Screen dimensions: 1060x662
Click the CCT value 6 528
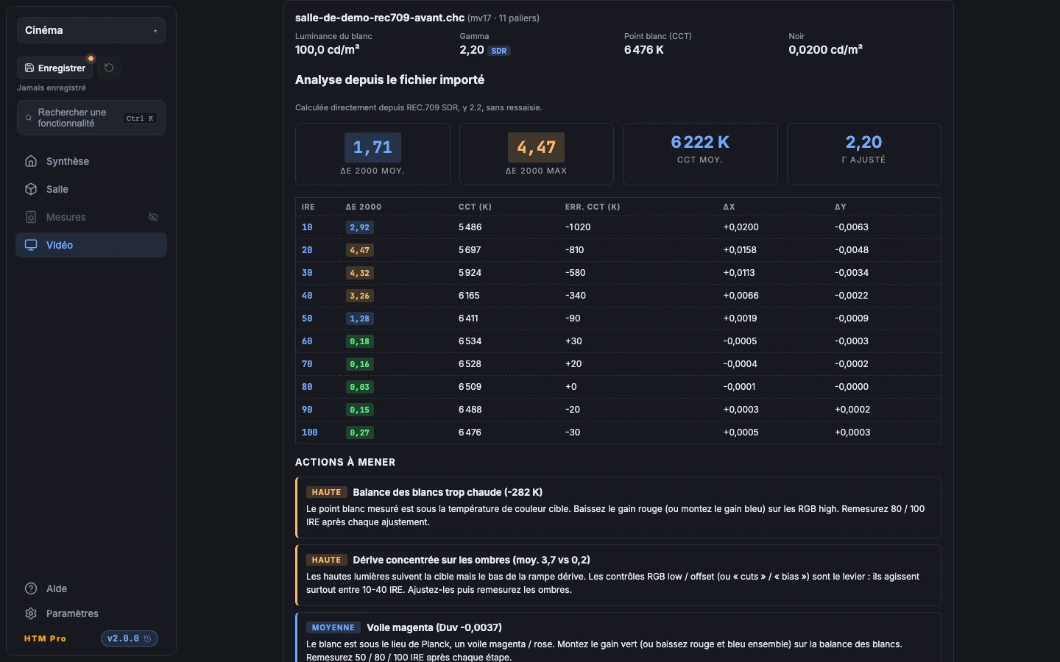click(470, 364)
